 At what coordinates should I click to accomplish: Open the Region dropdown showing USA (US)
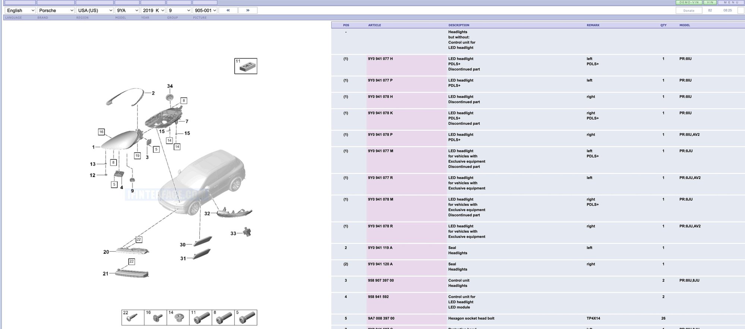(x=95, y=10)
